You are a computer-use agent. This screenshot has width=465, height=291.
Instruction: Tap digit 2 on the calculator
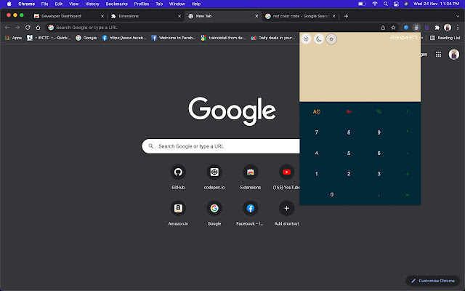click(349, 174)
